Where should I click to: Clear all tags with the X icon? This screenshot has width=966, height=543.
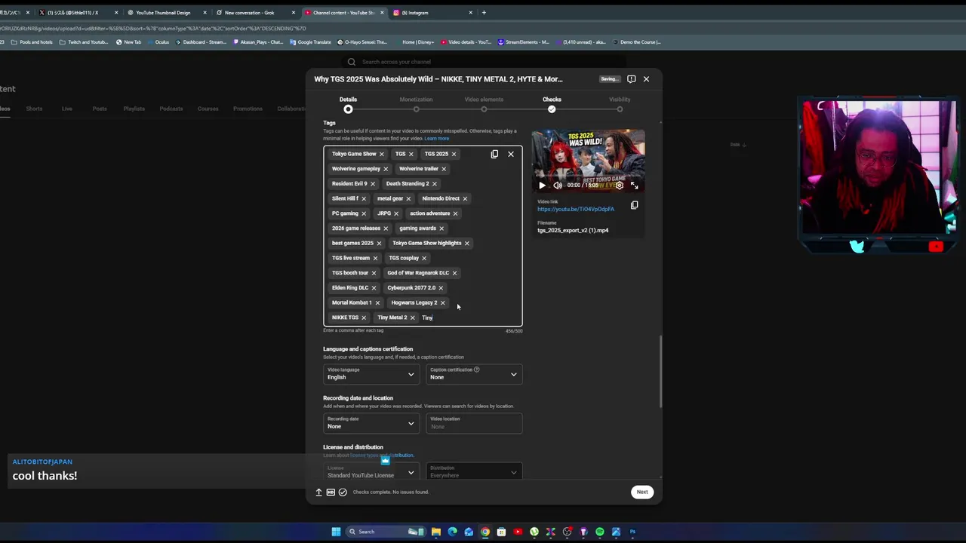point(511,154)
